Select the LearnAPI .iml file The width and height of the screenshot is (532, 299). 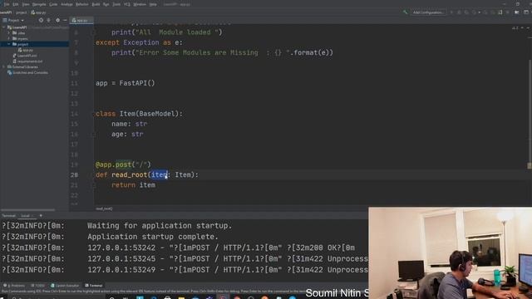[x=25, y=56]
